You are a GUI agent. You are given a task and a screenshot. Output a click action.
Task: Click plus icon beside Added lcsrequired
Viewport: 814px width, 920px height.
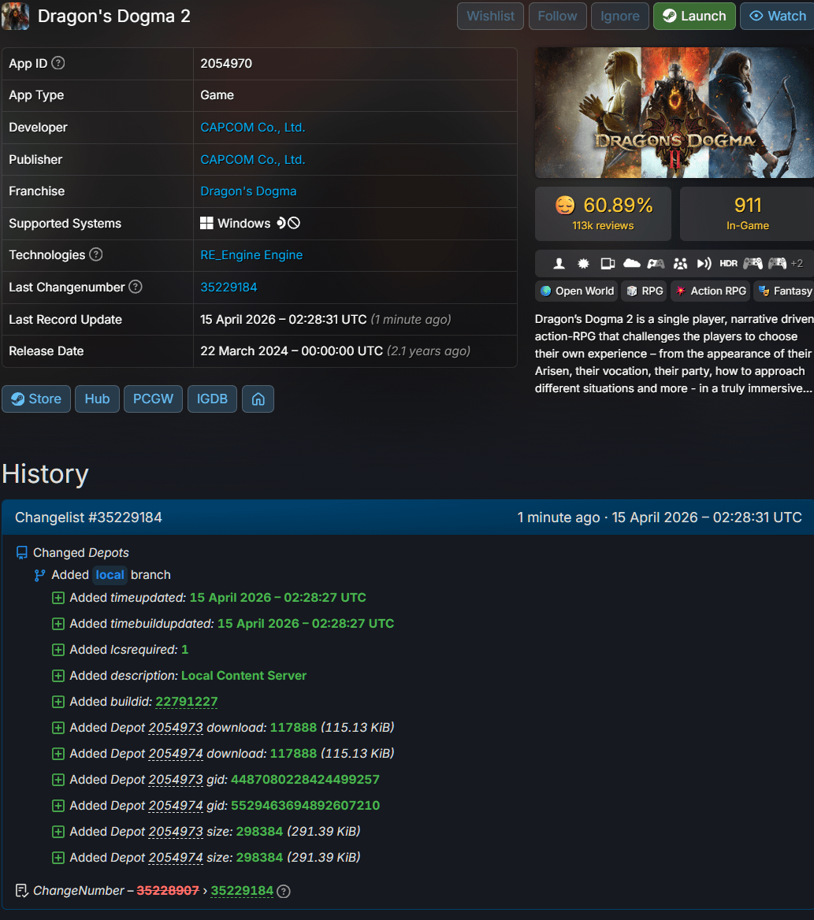coord(58,650)
